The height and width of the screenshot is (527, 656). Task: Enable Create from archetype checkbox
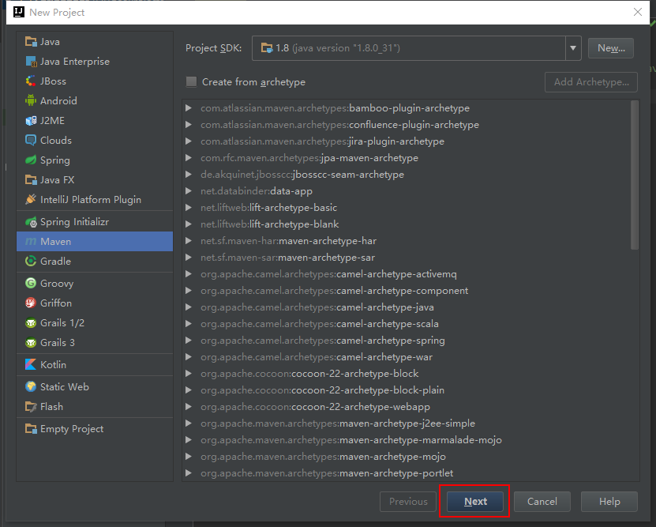coord(191,81)
